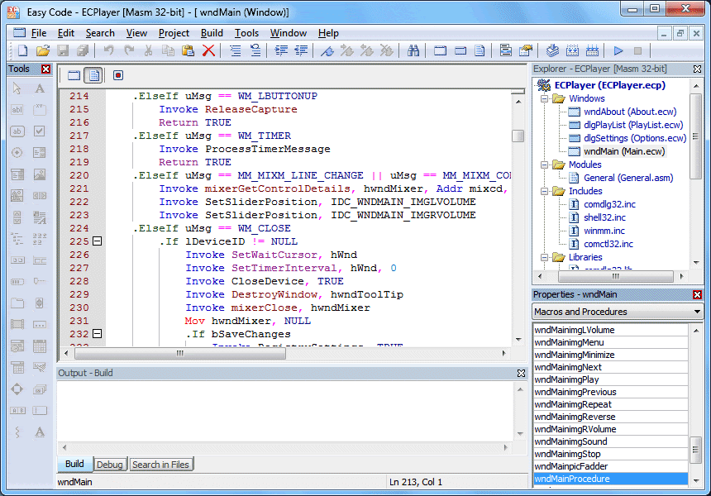Click the binoculars Find toolbar icon
711x496 pixels.
[x=413, y=50]
